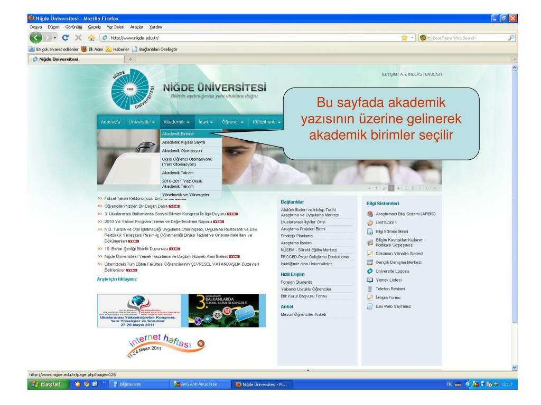Click the Eski Web Sayfamız icon
The image size is (541, 405).
[x=370, y=306]
